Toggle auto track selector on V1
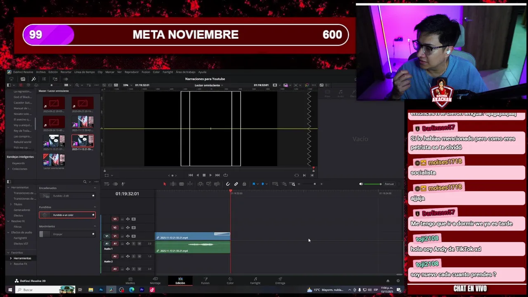 127,236
